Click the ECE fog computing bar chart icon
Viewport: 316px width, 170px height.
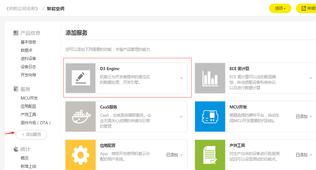click(210, 78)
